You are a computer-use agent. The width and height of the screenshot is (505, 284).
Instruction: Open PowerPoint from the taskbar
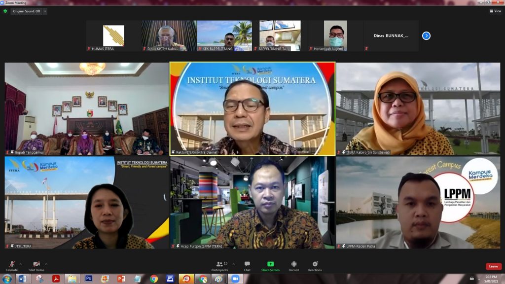point(121,279)
